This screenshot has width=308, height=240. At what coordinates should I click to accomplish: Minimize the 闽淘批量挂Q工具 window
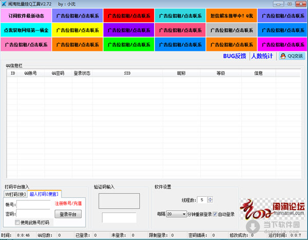(278, 4)
